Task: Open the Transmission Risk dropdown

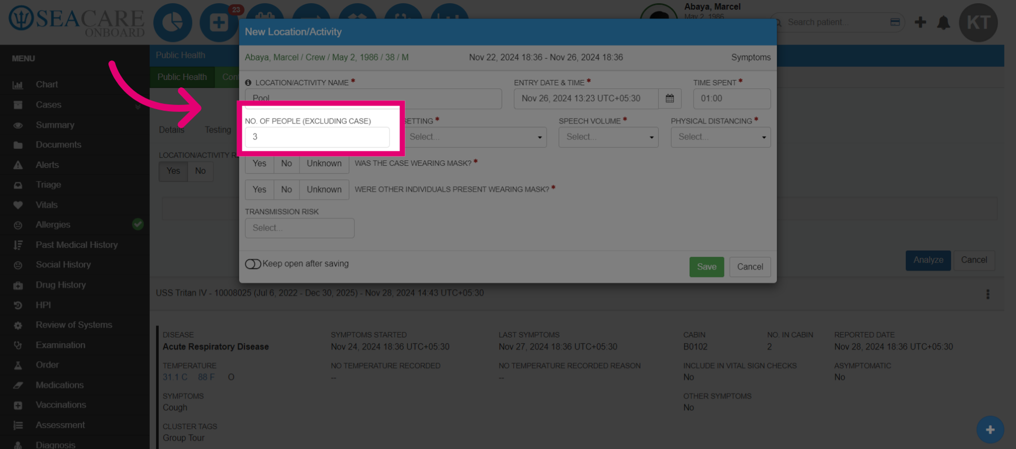Action: coord(300,228)
